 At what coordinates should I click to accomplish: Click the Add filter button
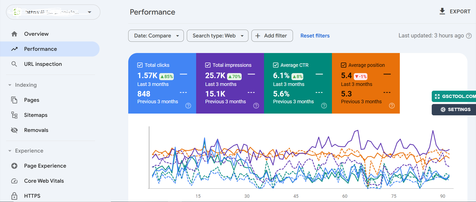click(x=272, y=36)
